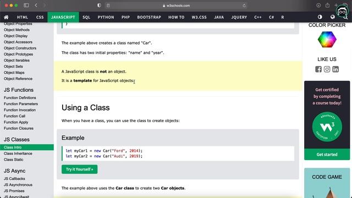The image size is (352, 198).
Task: Click the Get started certification button
Action: [327, 155]
